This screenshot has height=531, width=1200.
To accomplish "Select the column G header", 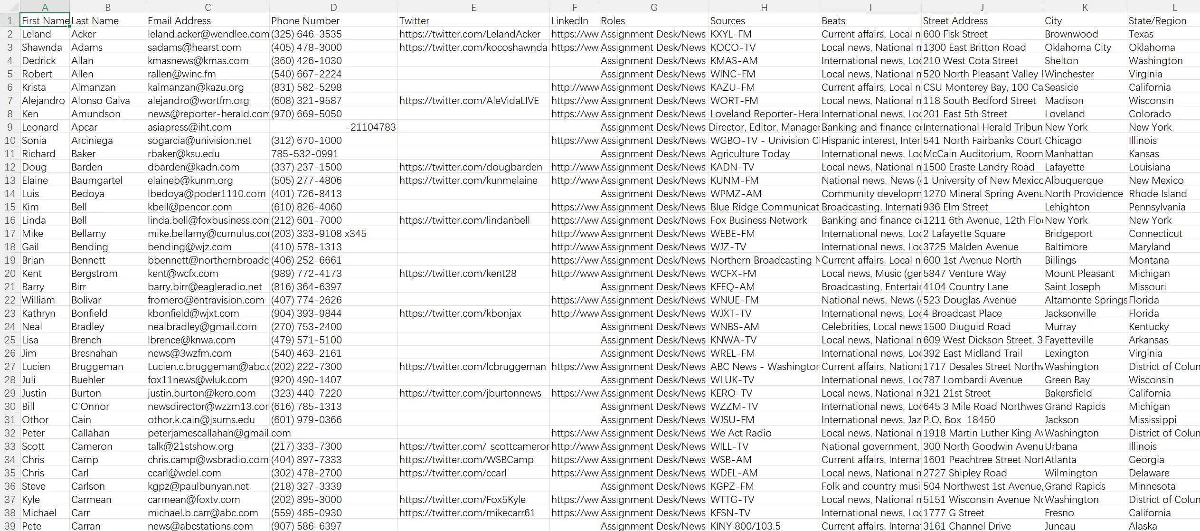I will [x=653, y=7].
